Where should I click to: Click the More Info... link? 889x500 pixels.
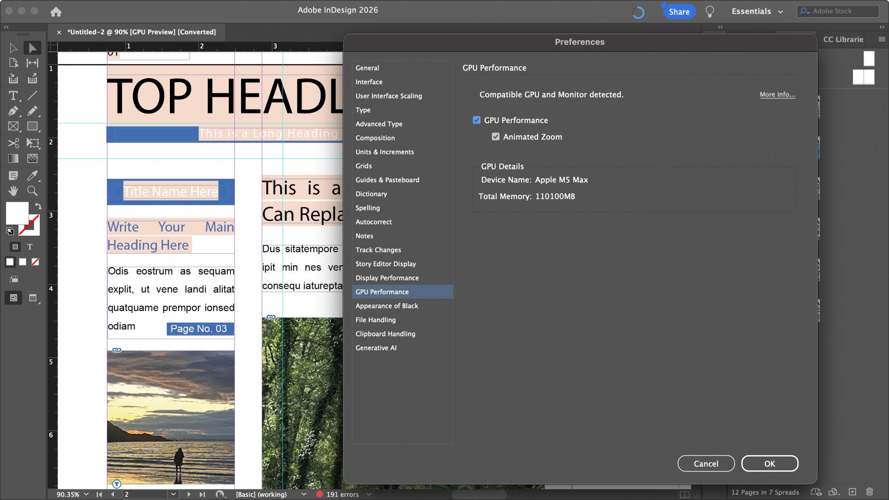pos(777,94)
